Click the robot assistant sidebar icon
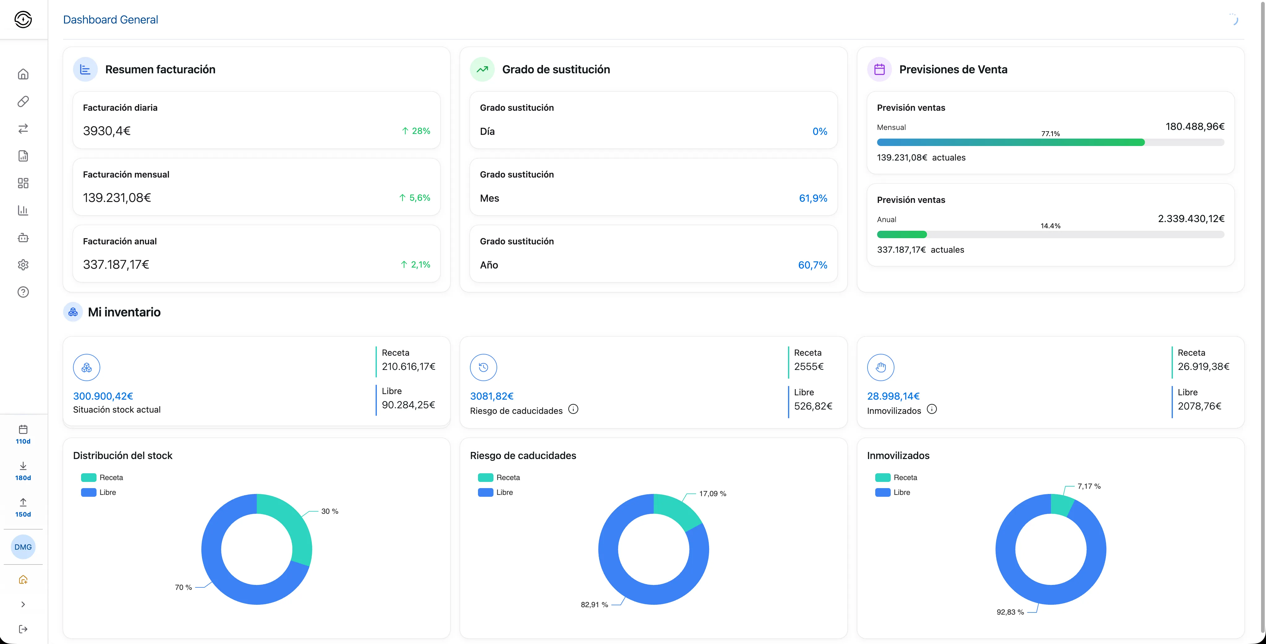 (x=23, y=238)
